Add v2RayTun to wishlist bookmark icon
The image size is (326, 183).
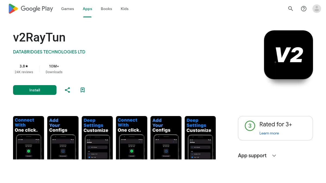tap(83, 90)
